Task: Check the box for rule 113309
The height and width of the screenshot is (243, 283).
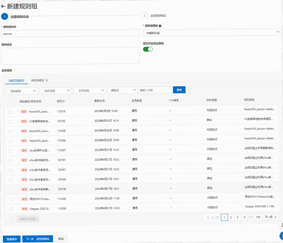Action: point(11,131)
